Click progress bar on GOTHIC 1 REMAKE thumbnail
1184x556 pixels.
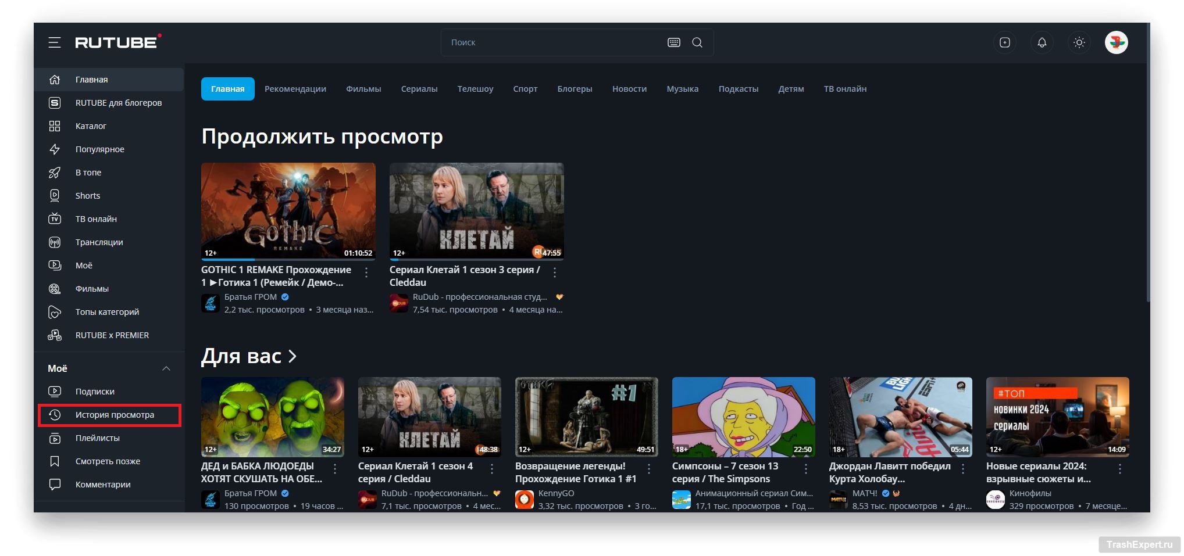click(x=288, y=259)
